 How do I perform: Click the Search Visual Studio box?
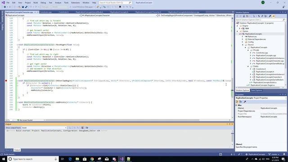pyautogui.click(x=115, y=3)
